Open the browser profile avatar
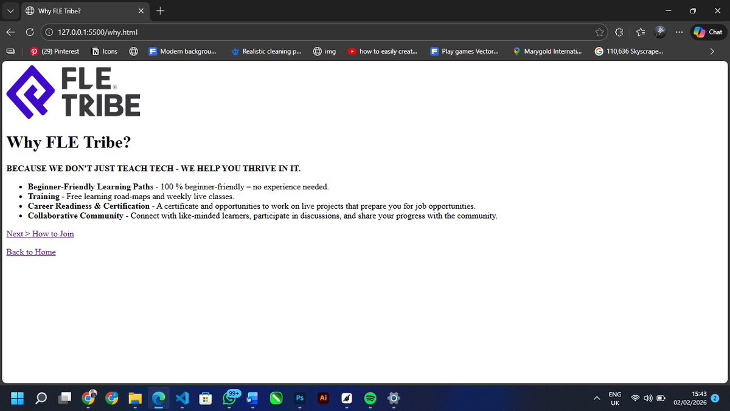Image resolution: width=730 pixels, height=411 pixels. [660, 32]
